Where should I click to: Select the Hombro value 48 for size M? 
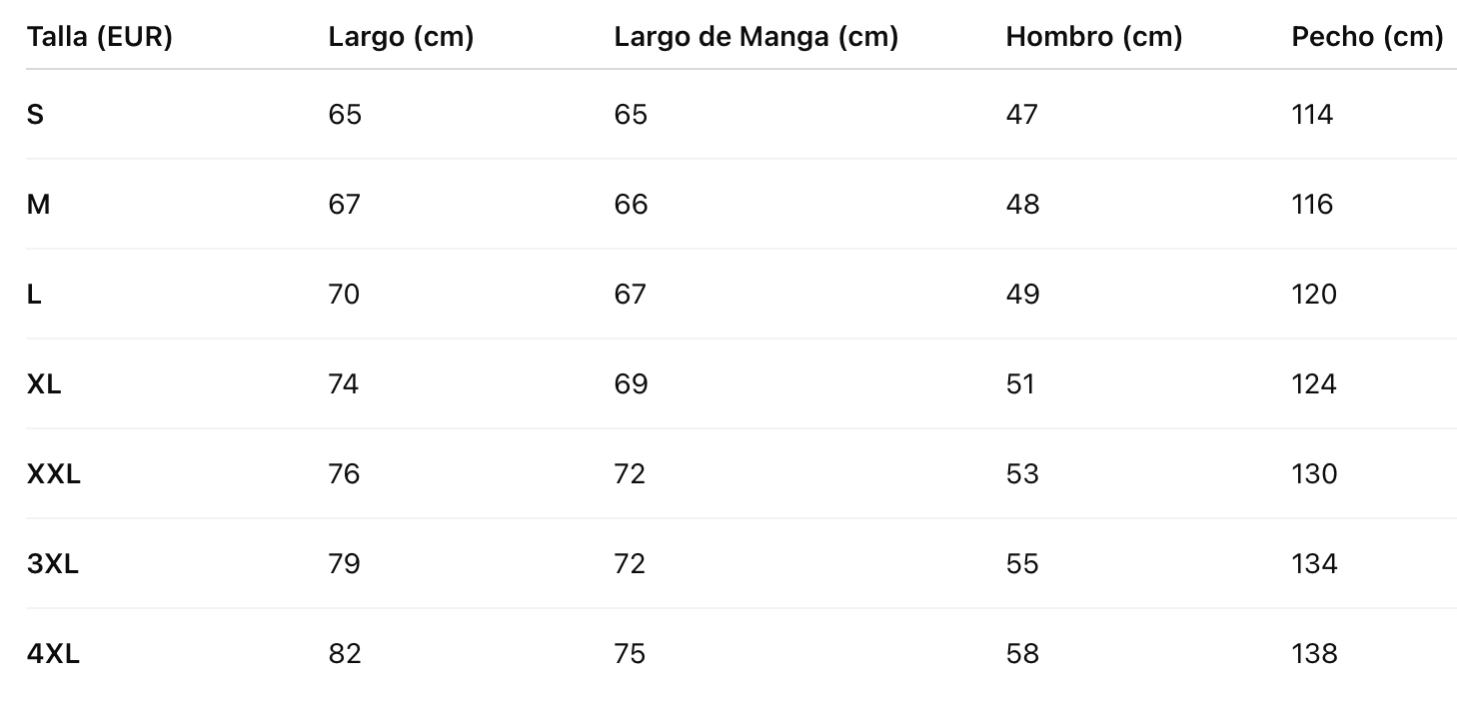[1022, 205]
